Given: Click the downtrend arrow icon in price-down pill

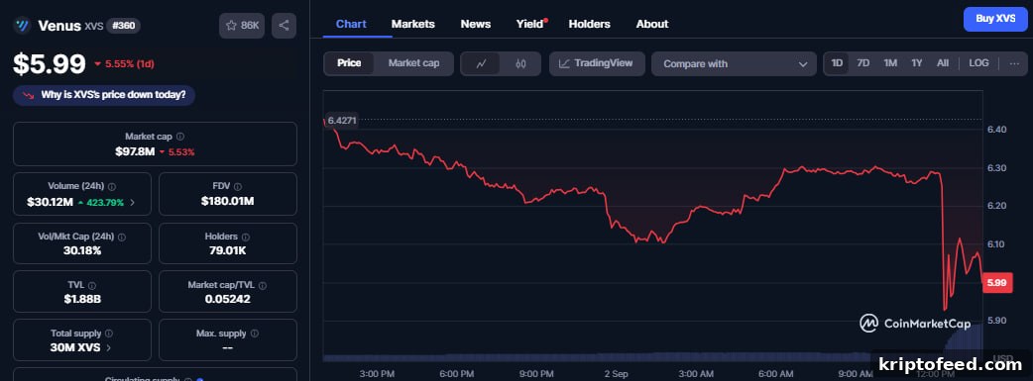Looking at the screenshot, I should [29, 95].
